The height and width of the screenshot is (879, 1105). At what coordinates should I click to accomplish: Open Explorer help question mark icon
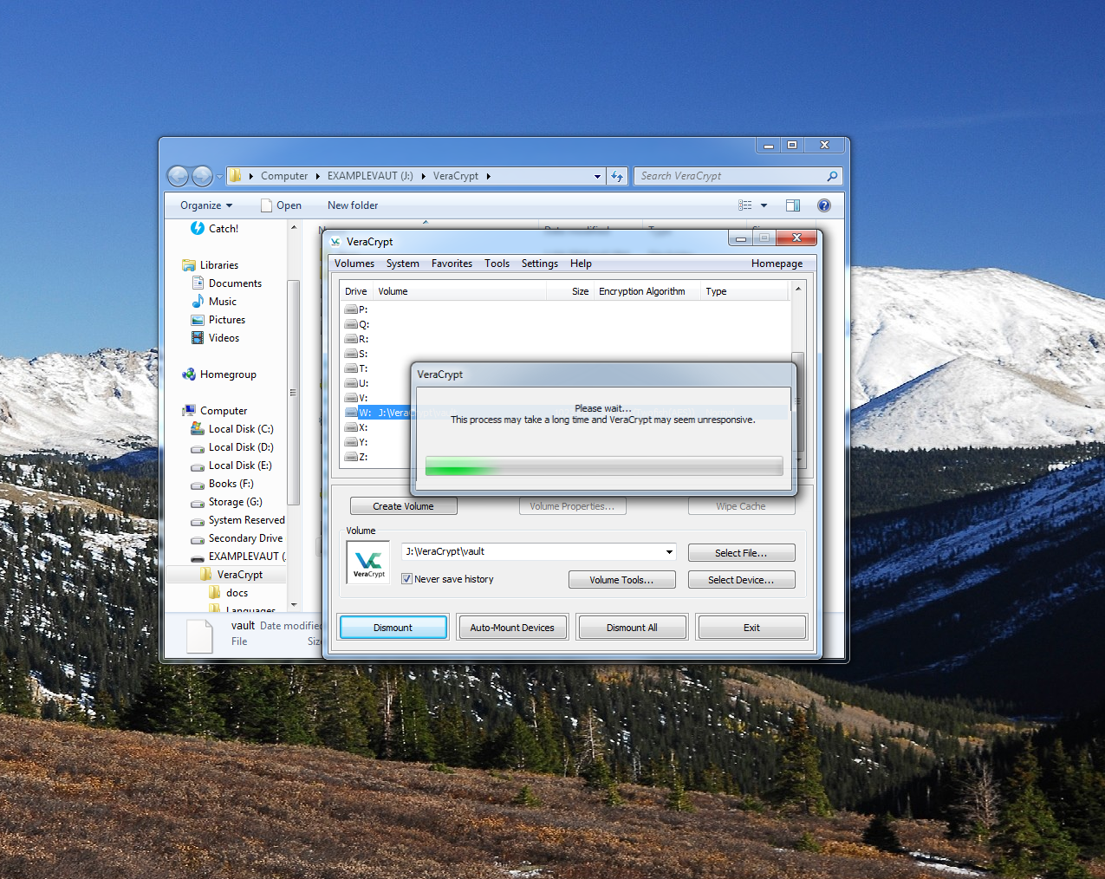pyautogui.click(x=824, y=205)
